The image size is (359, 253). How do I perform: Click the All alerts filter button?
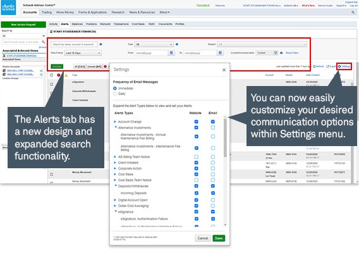point(80,66)
